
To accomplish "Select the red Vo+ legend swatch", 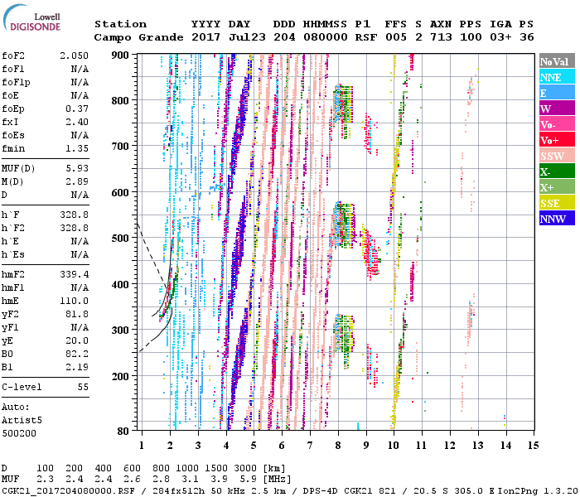I will [556, 141].
